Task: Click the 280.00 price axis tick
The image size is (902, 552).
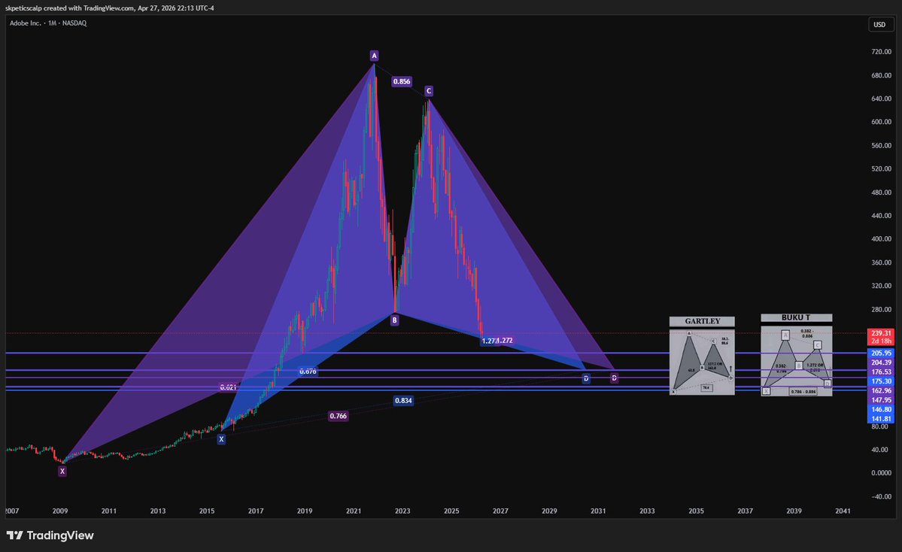Action: click(x=881, y=309)
